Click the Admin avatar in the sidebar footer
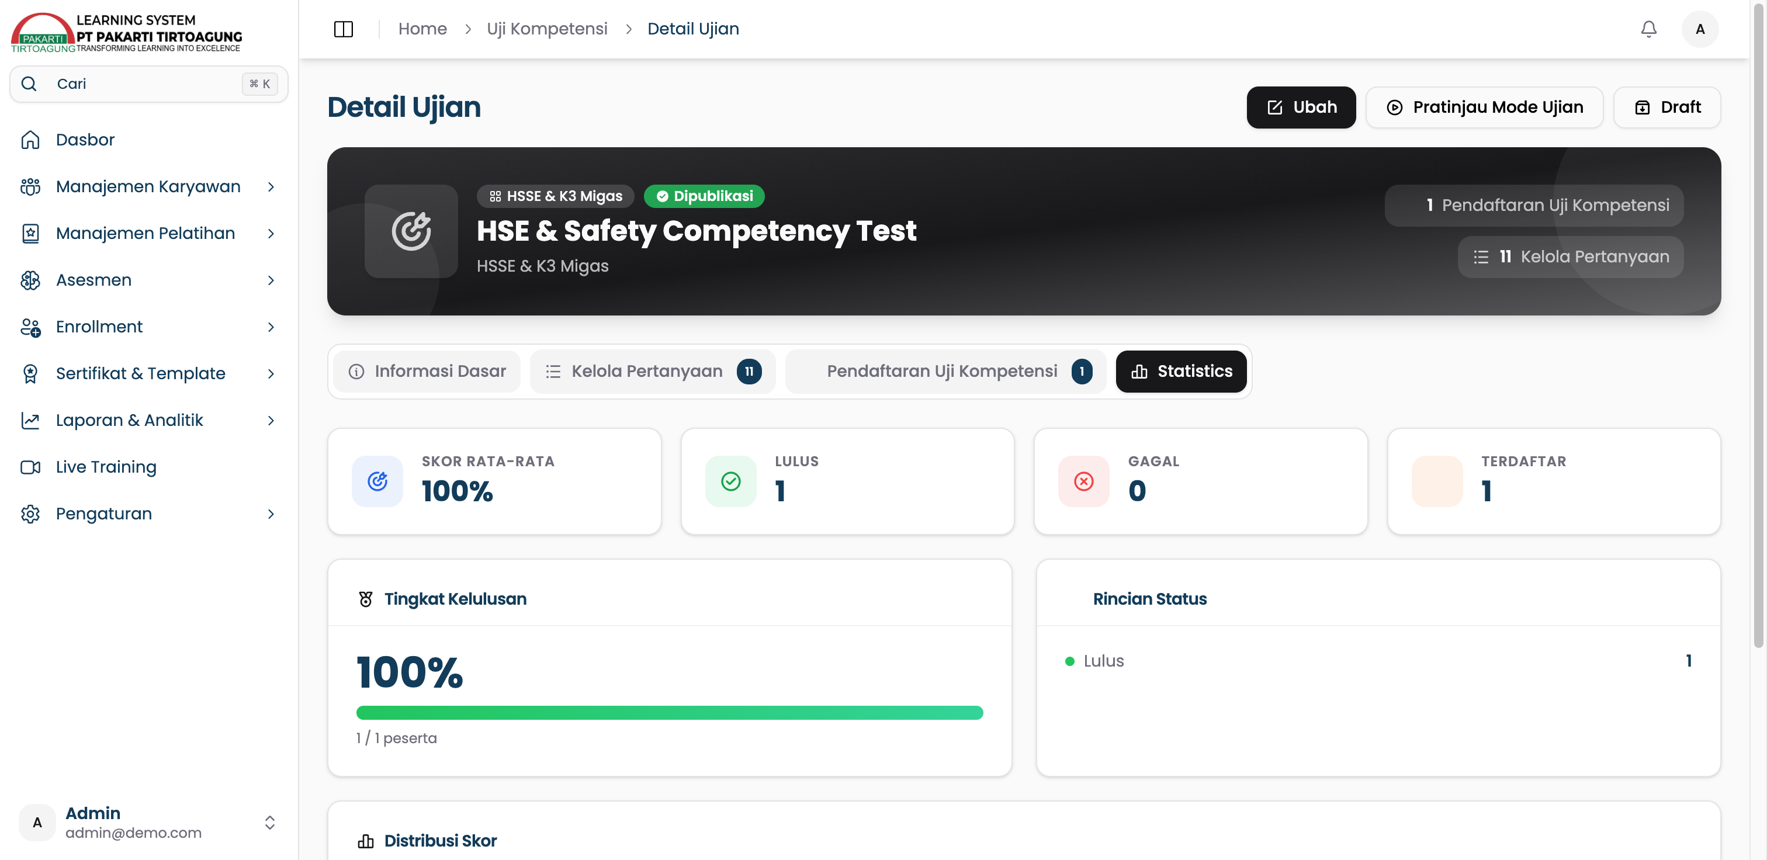 (37, 822)
